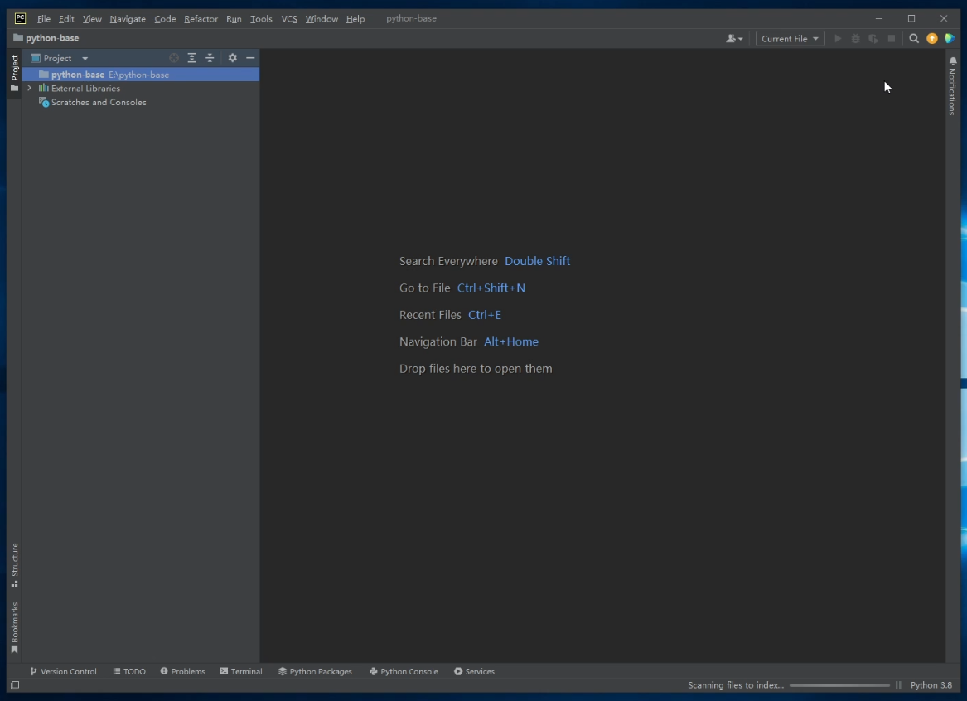Click the Ctrl+Shift+N Go to File link
Screen dimensions: 967x701
[x=491, y=288]
